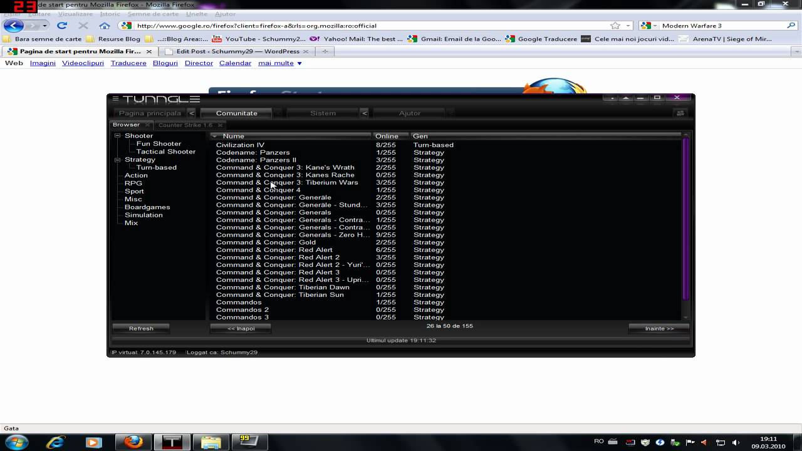
Task: Open Firefox back history dropdown arrow
Action: click(44, 26)
